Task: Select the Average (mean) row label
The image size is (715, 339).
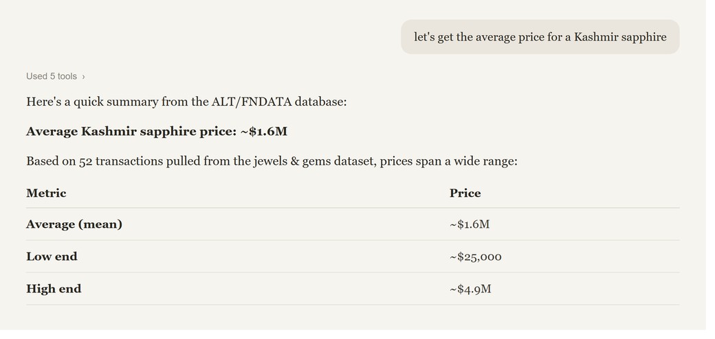Action: 74,224
